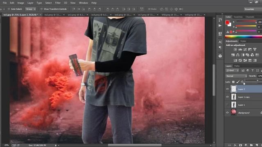Select the Background layer thumbnail

point(234,113)
